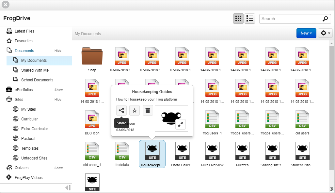Open FrogPlay Videos
This screenshot has height=193, width=335.
point(28,178)
